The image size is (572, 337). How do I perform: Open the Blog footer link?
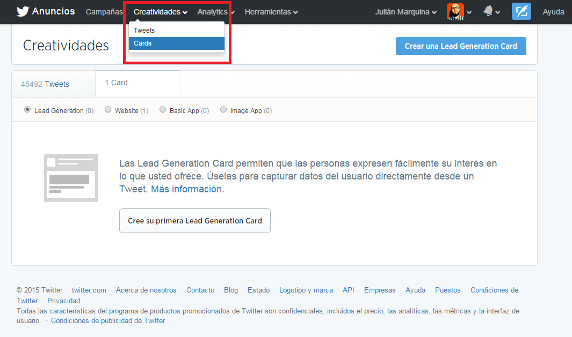[x=231, y=290]
